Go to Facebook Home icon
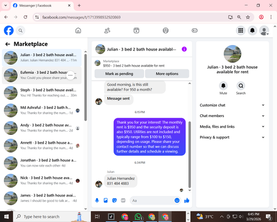This screenshot has width=277, height=222. pos(78,31)
